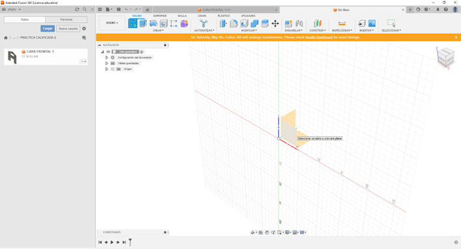The height and width of the screenshot is (249, 461).
Task: Toggle visibility eye of Origen folder
Action: coord(113,69)
